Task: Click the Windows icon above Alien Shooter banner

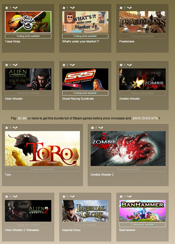Action: click(x=7, y=65)
